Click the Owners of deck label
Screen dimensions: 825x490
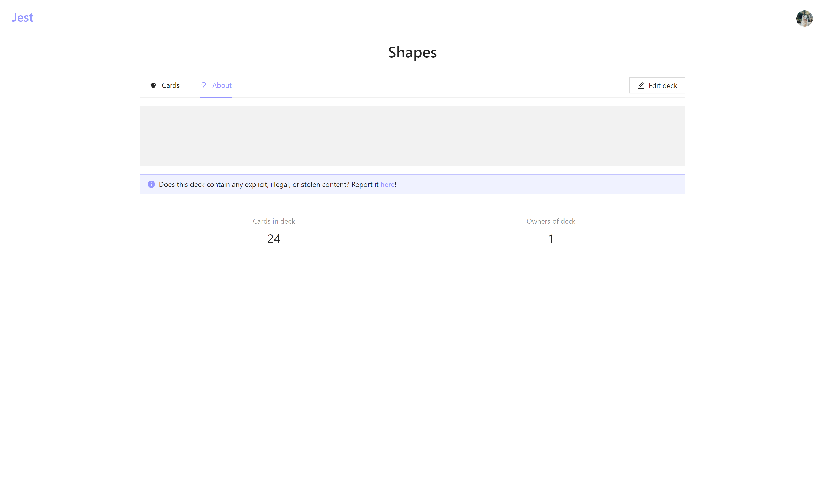point(551,221)
